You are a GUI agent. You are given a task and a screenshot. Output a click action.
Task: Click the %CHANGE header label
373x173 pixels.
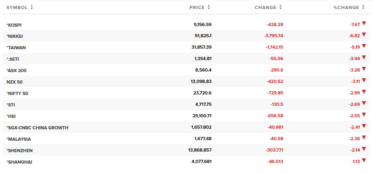346,8
